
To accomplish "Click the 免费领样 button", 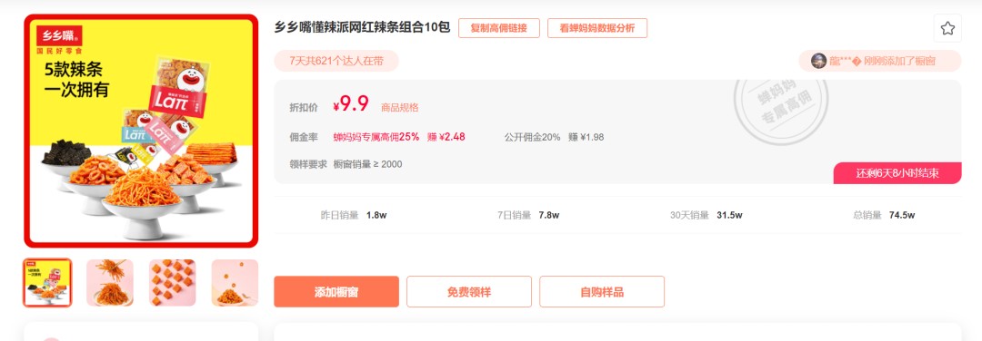I will [469, 292].
